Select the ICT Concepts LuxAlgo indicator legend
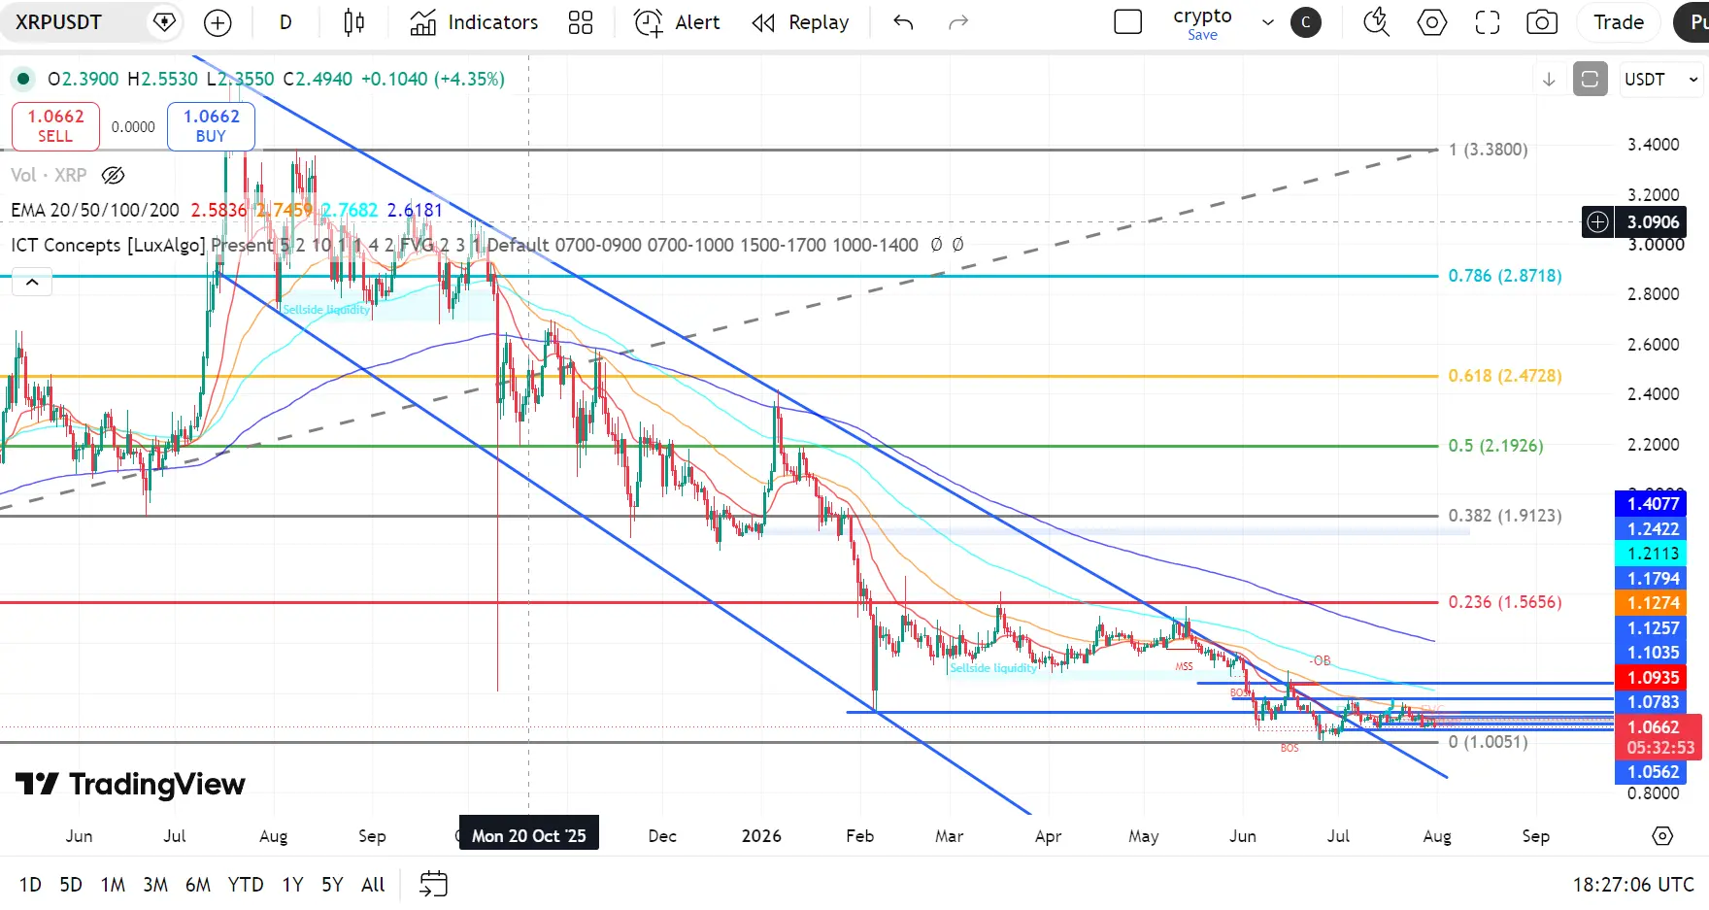The image size is (1709, 910). (x=108, y=245)
